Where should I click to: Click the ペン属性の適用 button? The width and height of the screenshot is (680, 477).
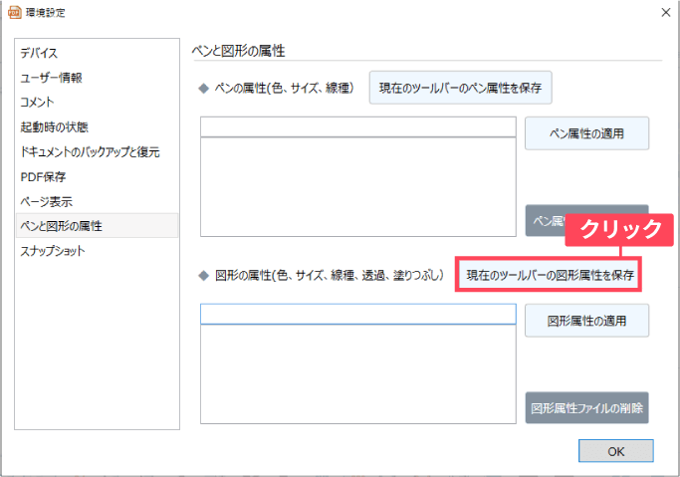586,133
